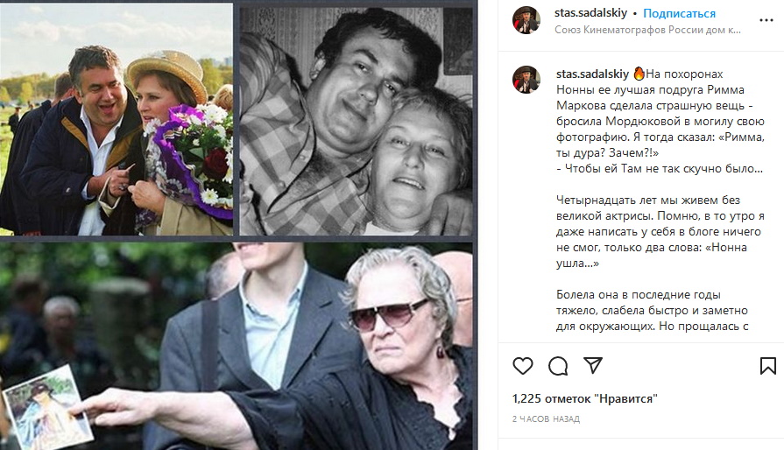
Task: Open location Союз Кинематографов России link
Action: coord(647,30)
